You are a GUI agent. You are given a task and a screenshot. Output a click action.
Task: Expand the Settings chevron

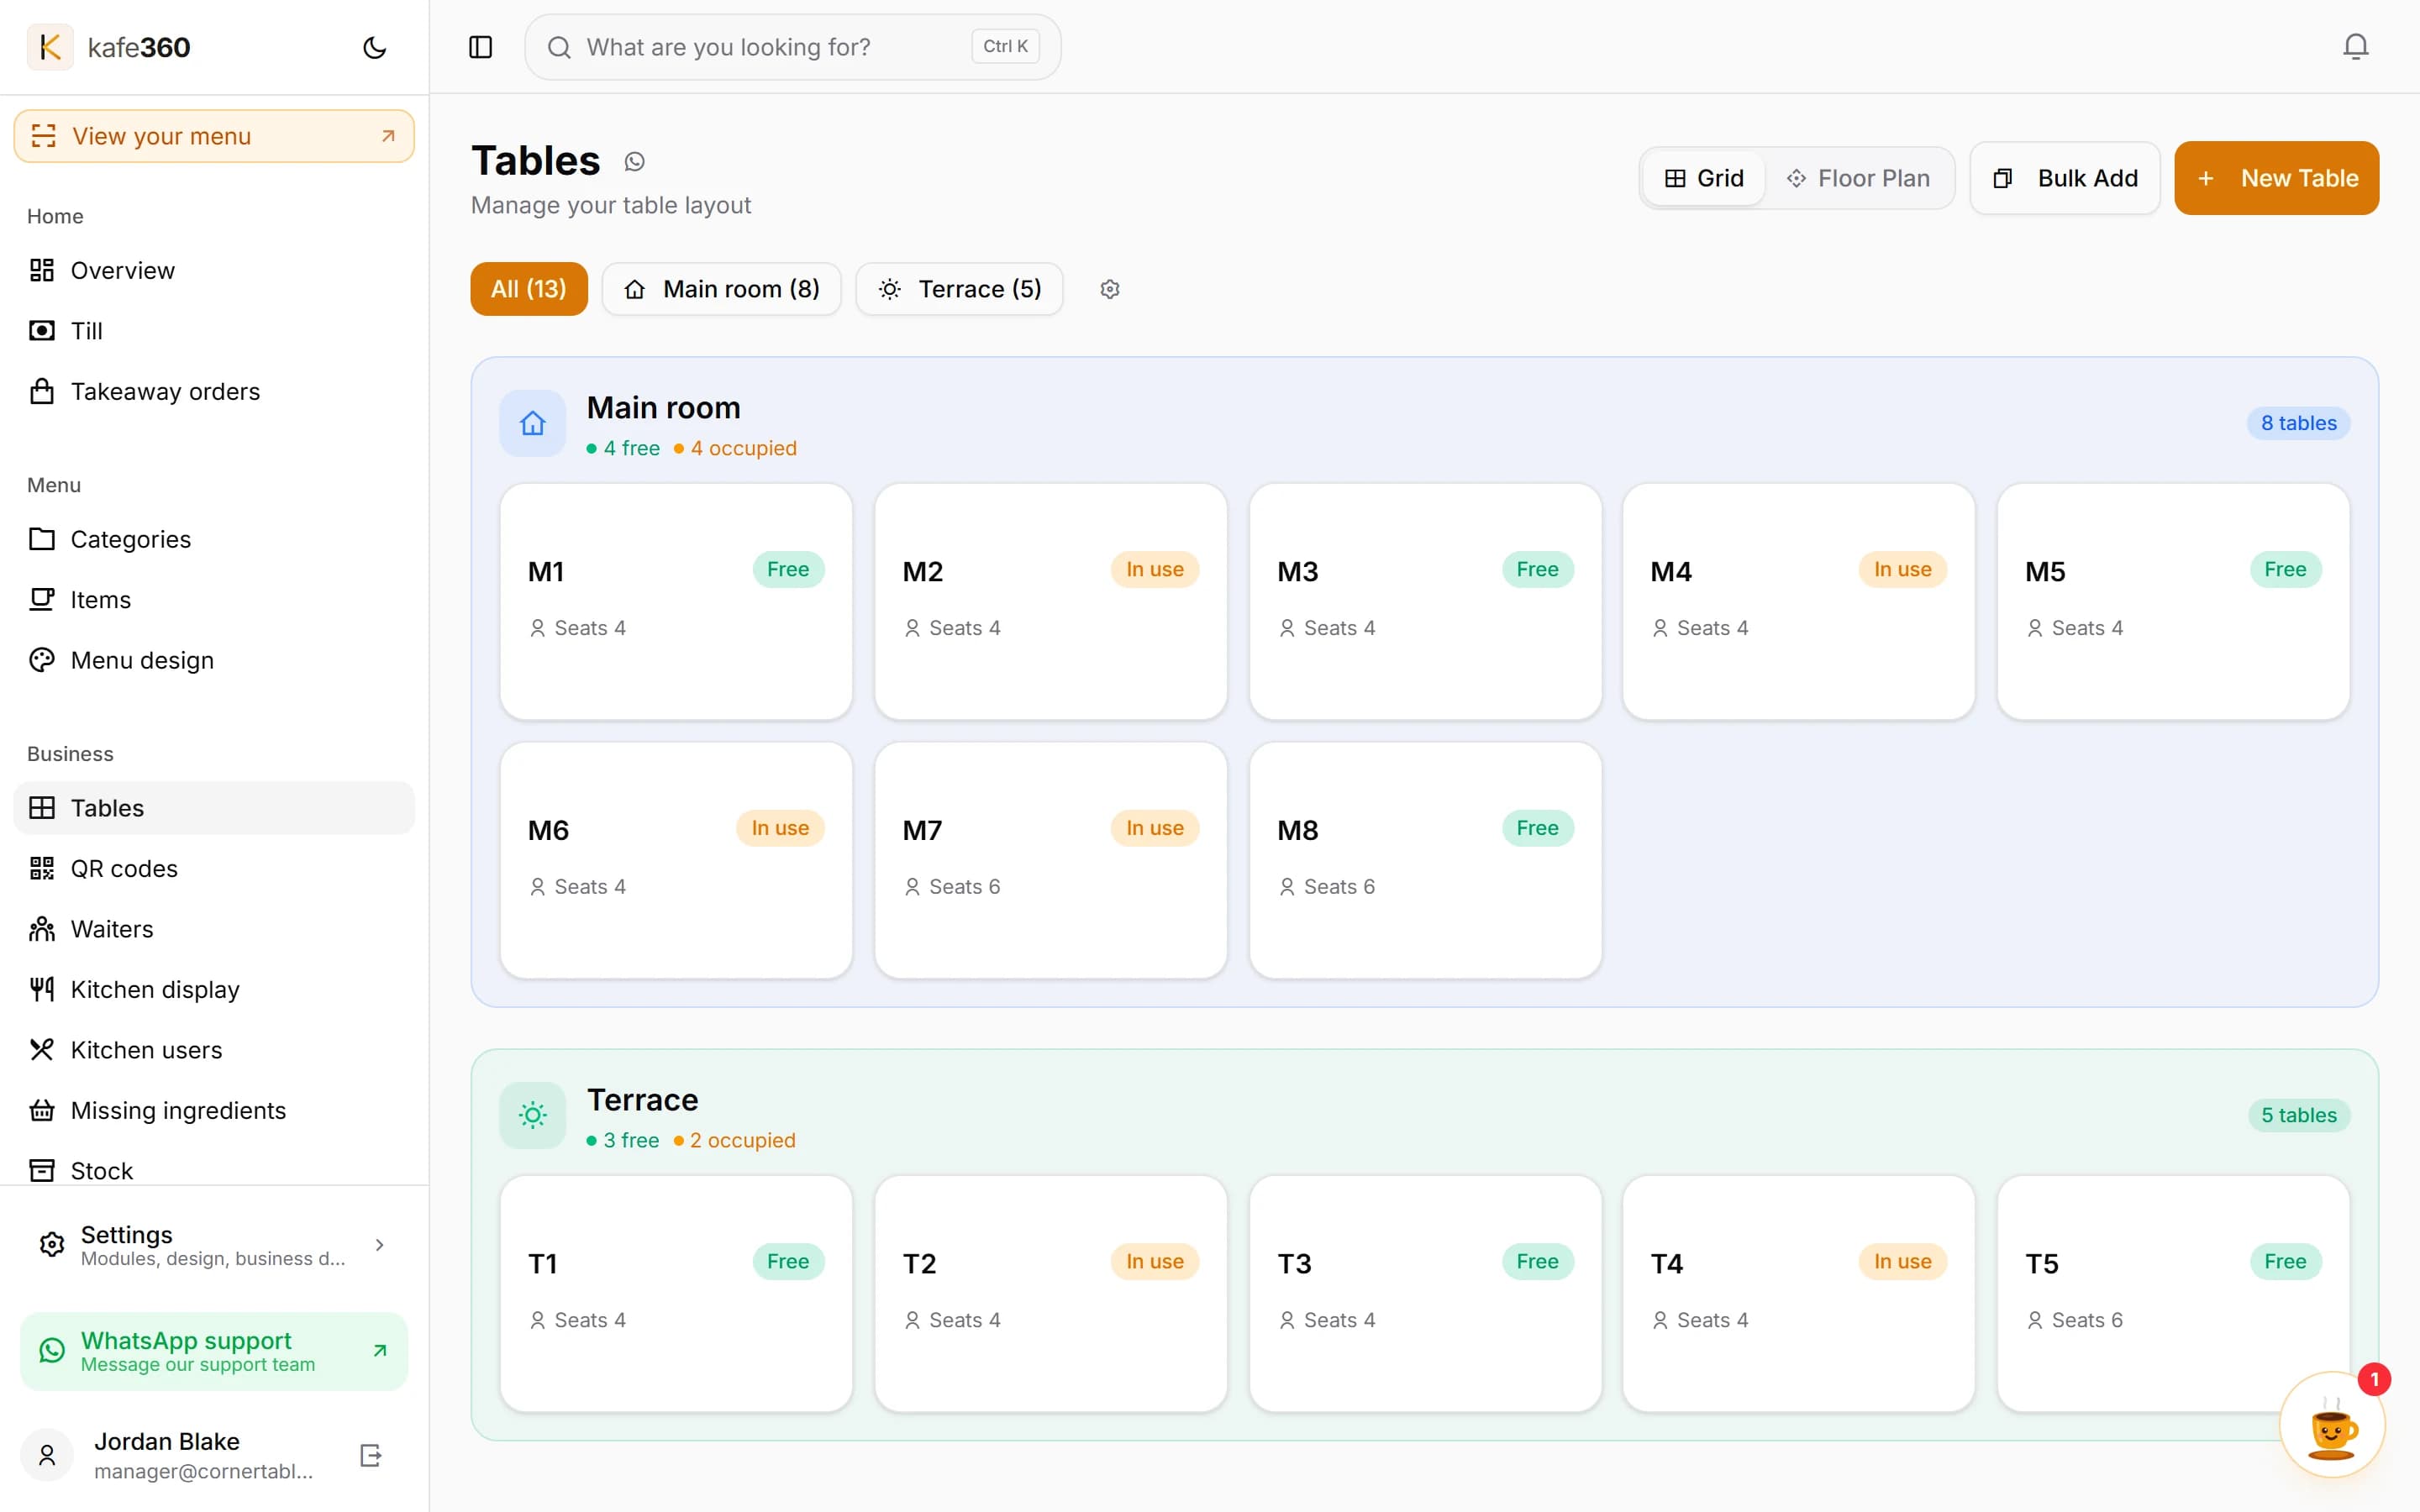[x=379, y=1245]
